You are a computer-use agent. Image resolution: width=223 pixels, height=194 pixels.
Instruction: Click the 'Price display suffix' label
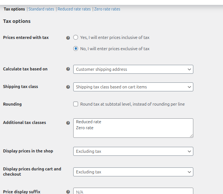pyautogui.click(x=22, y=192)
